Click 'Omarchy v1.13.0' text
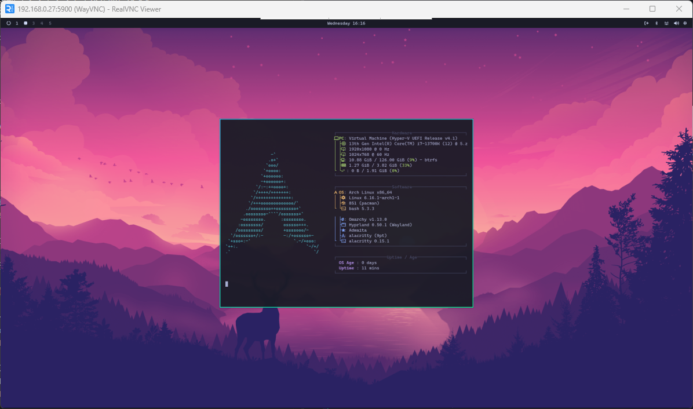This screenshot has width=693, height=409. pos(368,220)
